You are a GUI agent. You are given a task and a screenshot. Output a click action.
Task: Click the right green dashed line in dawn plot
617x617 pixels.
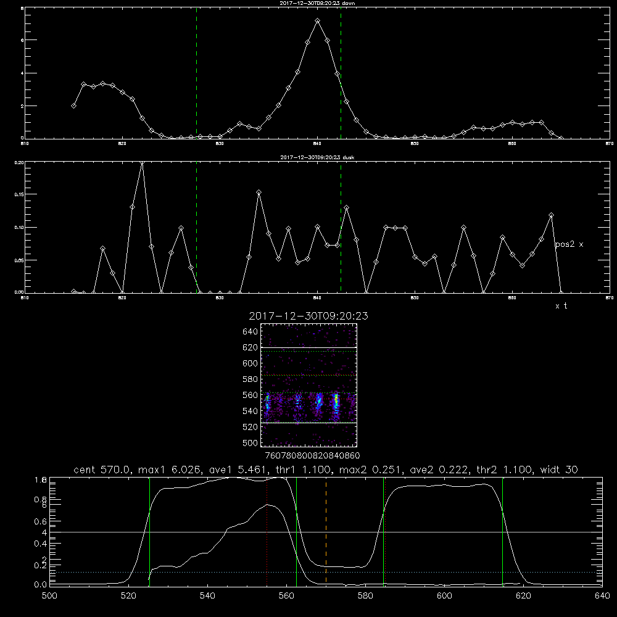[x=341, y=73]
